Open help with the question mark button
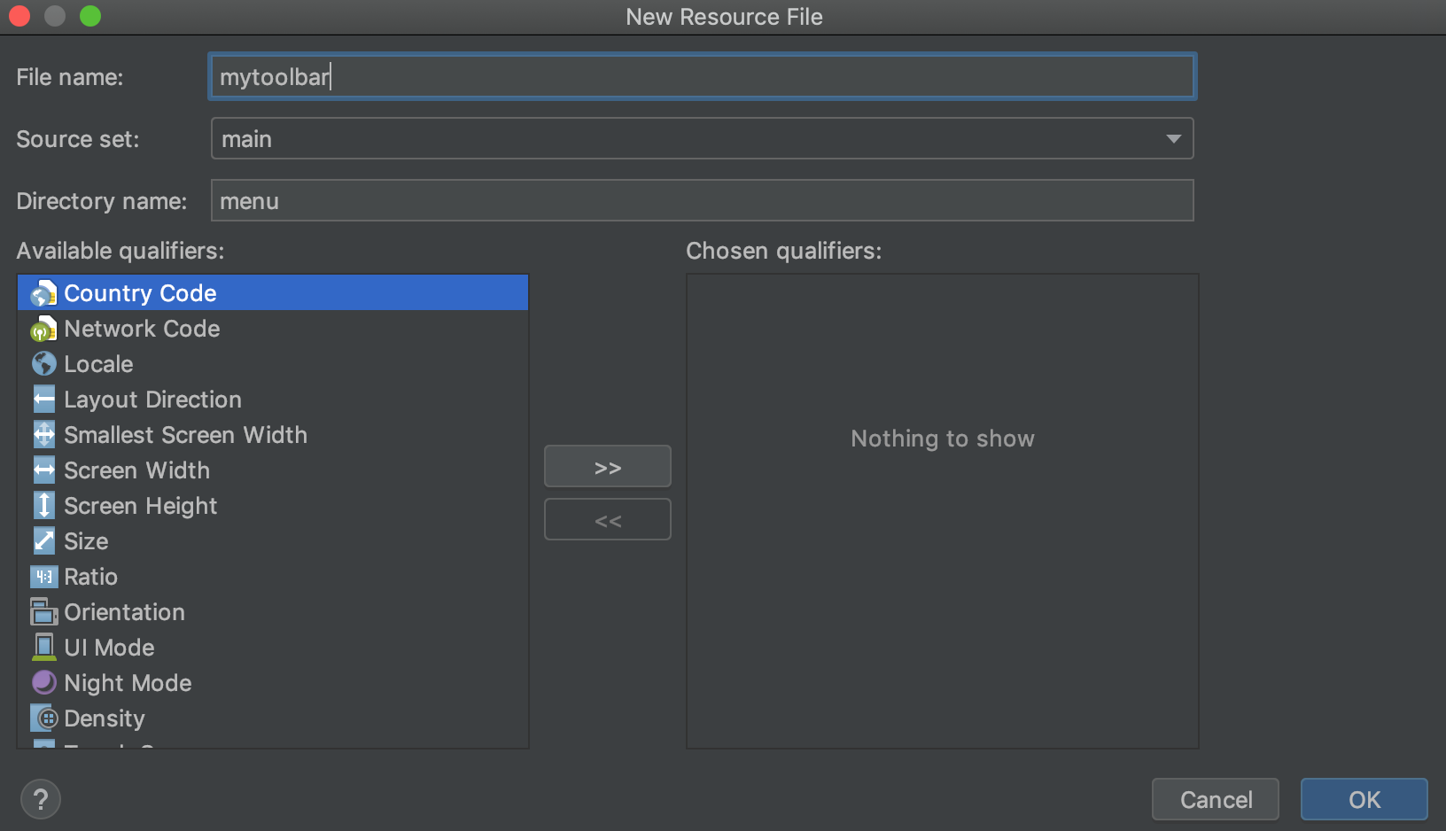Screen dimensions: 1446x831 click(x=41, y=799)
